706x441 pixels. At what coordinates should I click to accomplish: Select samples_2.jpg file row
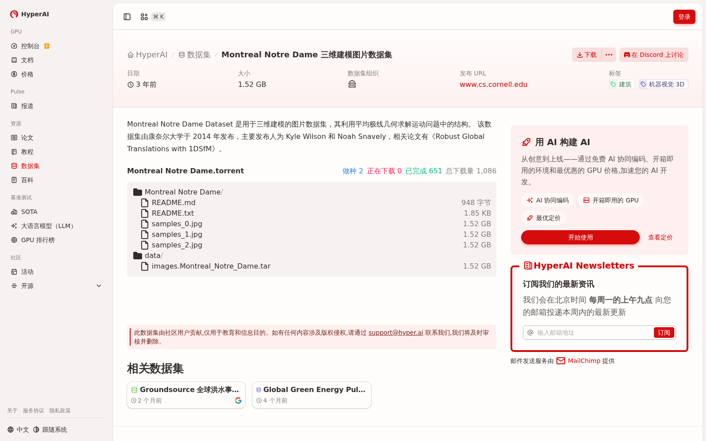point(312,245)
